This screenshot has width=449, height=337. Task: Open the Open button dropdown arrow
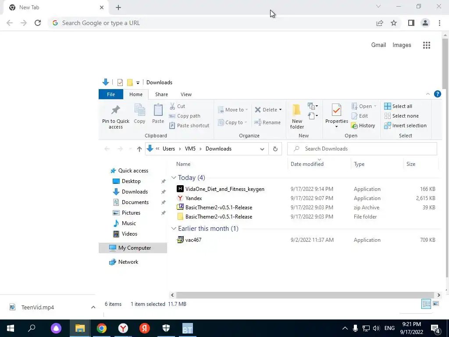375,106
